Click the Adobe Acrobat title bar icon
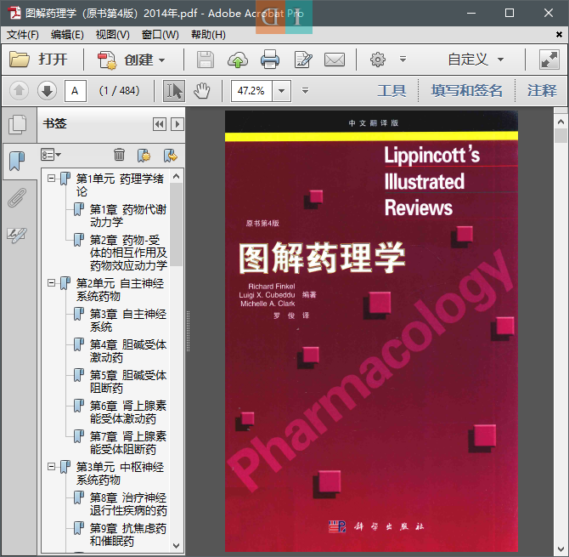This screenshot has width=569, height=557. (x=15, y=13)
